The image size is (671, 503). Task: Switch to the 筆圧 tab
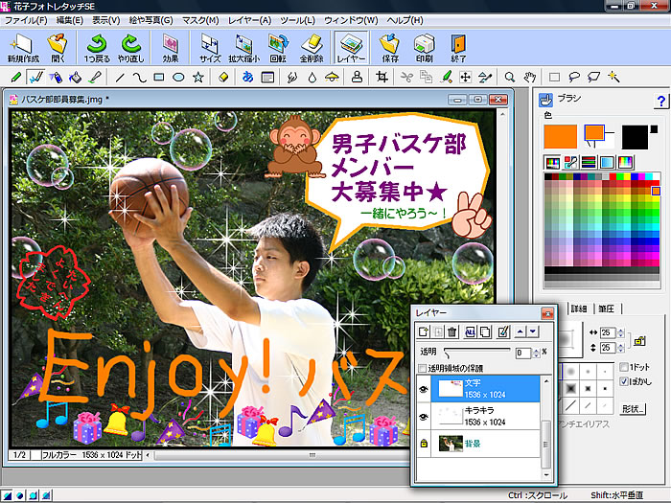(607, 309)
